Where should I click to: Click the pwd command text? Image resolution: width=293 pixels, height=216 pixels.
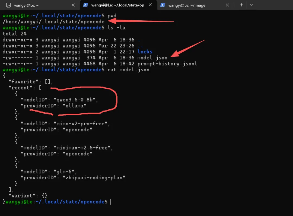(112, 16)
